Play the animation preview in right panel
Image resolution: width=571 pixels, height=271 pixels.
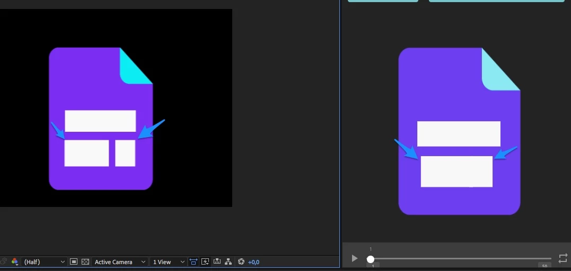(354, 259)
